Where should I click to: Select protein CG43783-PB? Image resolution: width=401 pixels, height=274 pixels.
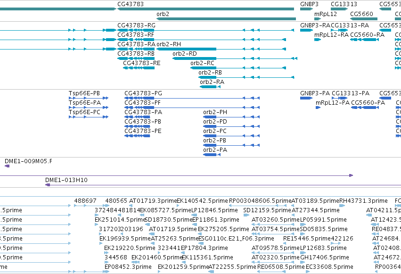tap(143, 122)
